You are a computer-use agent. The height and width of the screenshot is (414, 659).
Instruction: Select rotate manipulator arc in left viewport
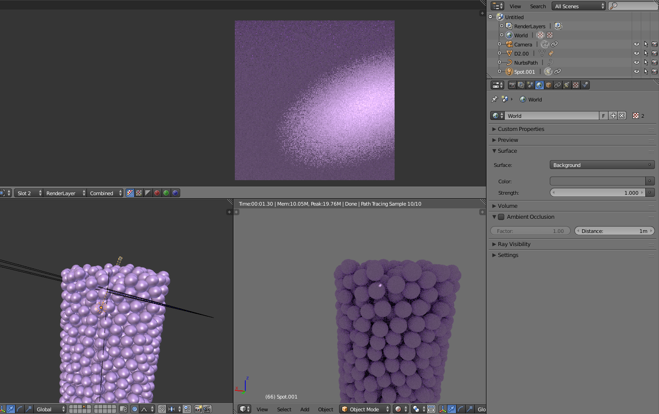coord(20,409)
